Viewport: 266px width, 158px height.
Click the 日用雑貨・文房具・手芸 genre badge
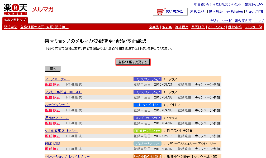(x=148, y=131)
